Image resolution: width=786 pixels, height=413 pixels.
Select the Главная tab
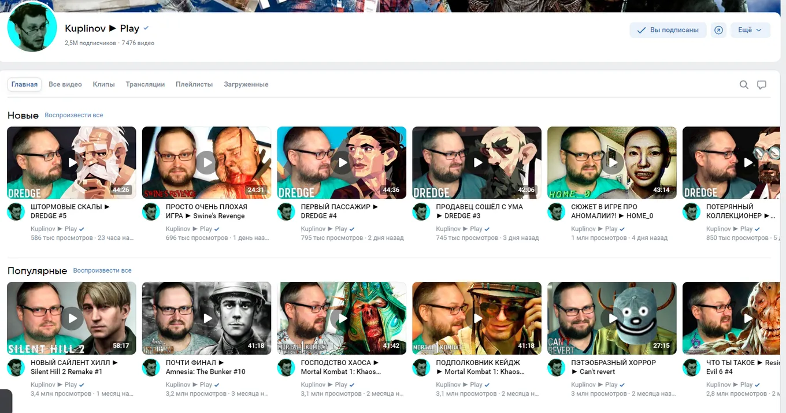tap(24, 84)
